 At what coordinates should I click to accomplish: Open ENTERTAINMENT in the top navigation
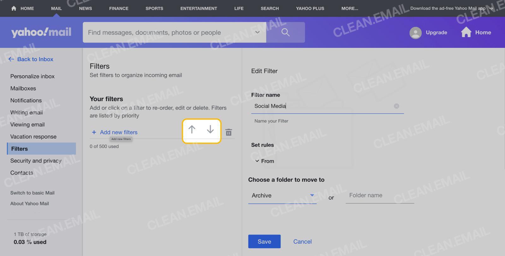199,9
